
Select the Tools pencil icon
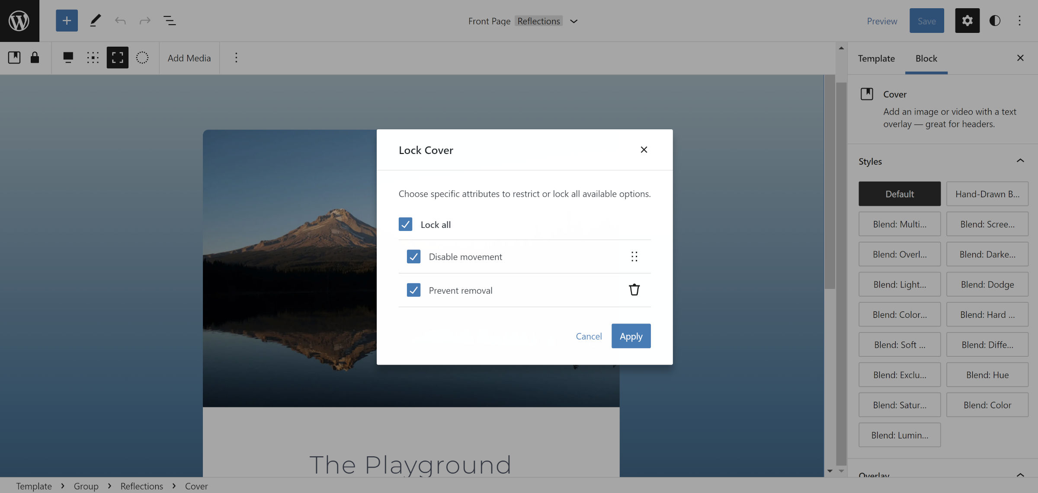96,20
